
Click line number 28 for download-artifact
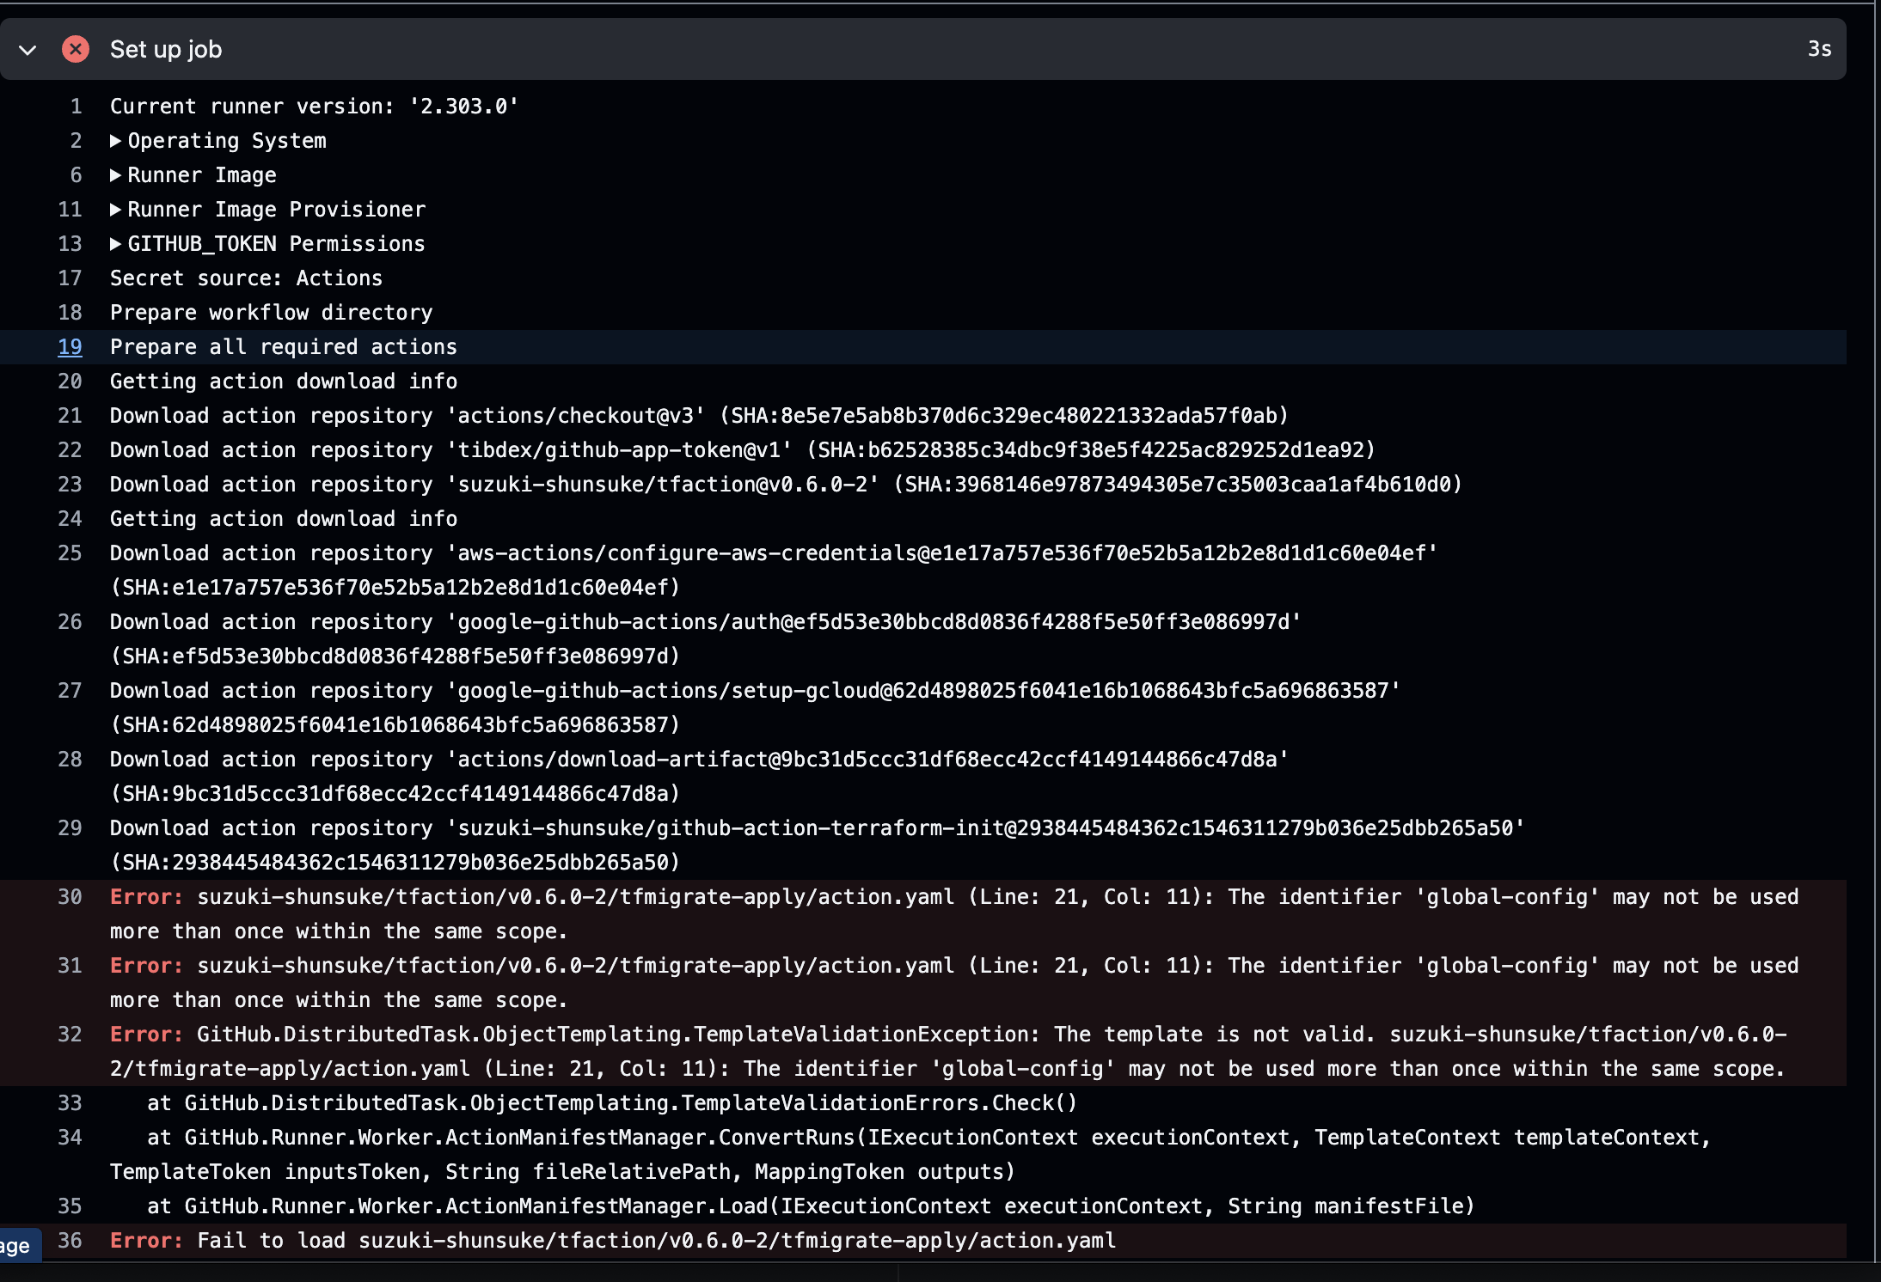(70, 759)
